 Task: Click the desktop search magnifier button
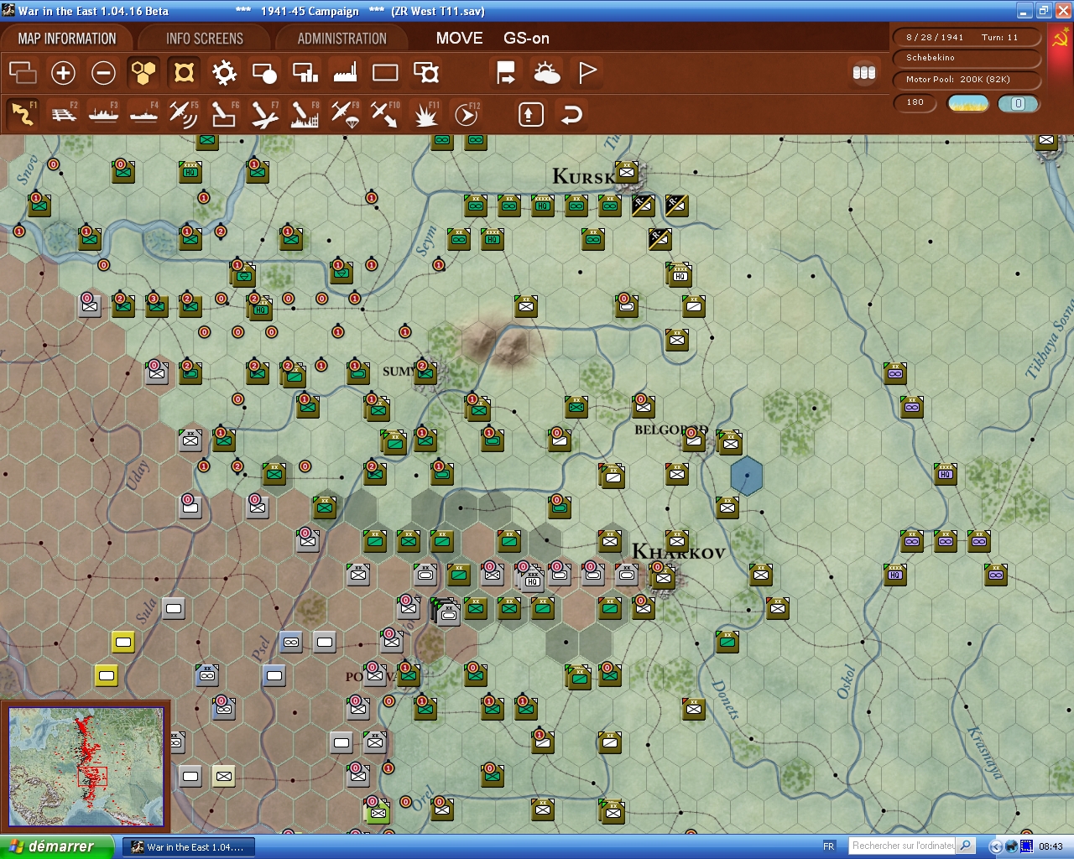(x=966, y=846)
